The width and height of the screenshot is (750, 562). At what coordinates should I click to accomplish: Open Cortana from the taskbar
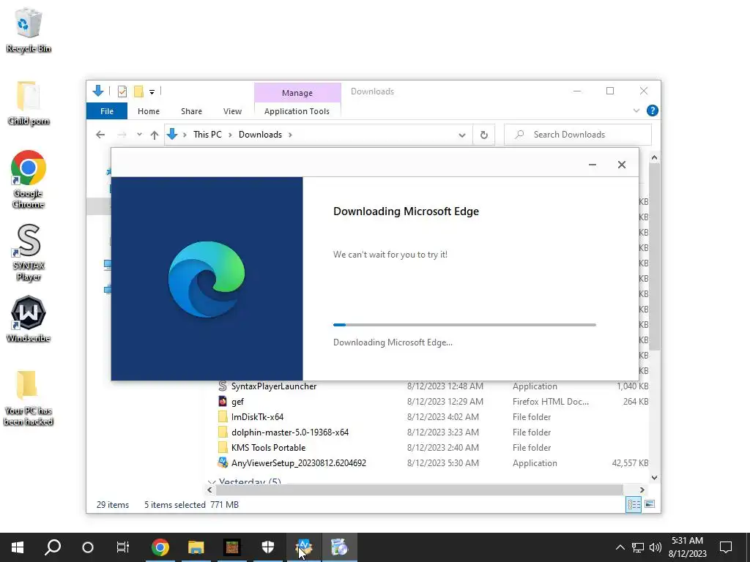pos(88,547)
